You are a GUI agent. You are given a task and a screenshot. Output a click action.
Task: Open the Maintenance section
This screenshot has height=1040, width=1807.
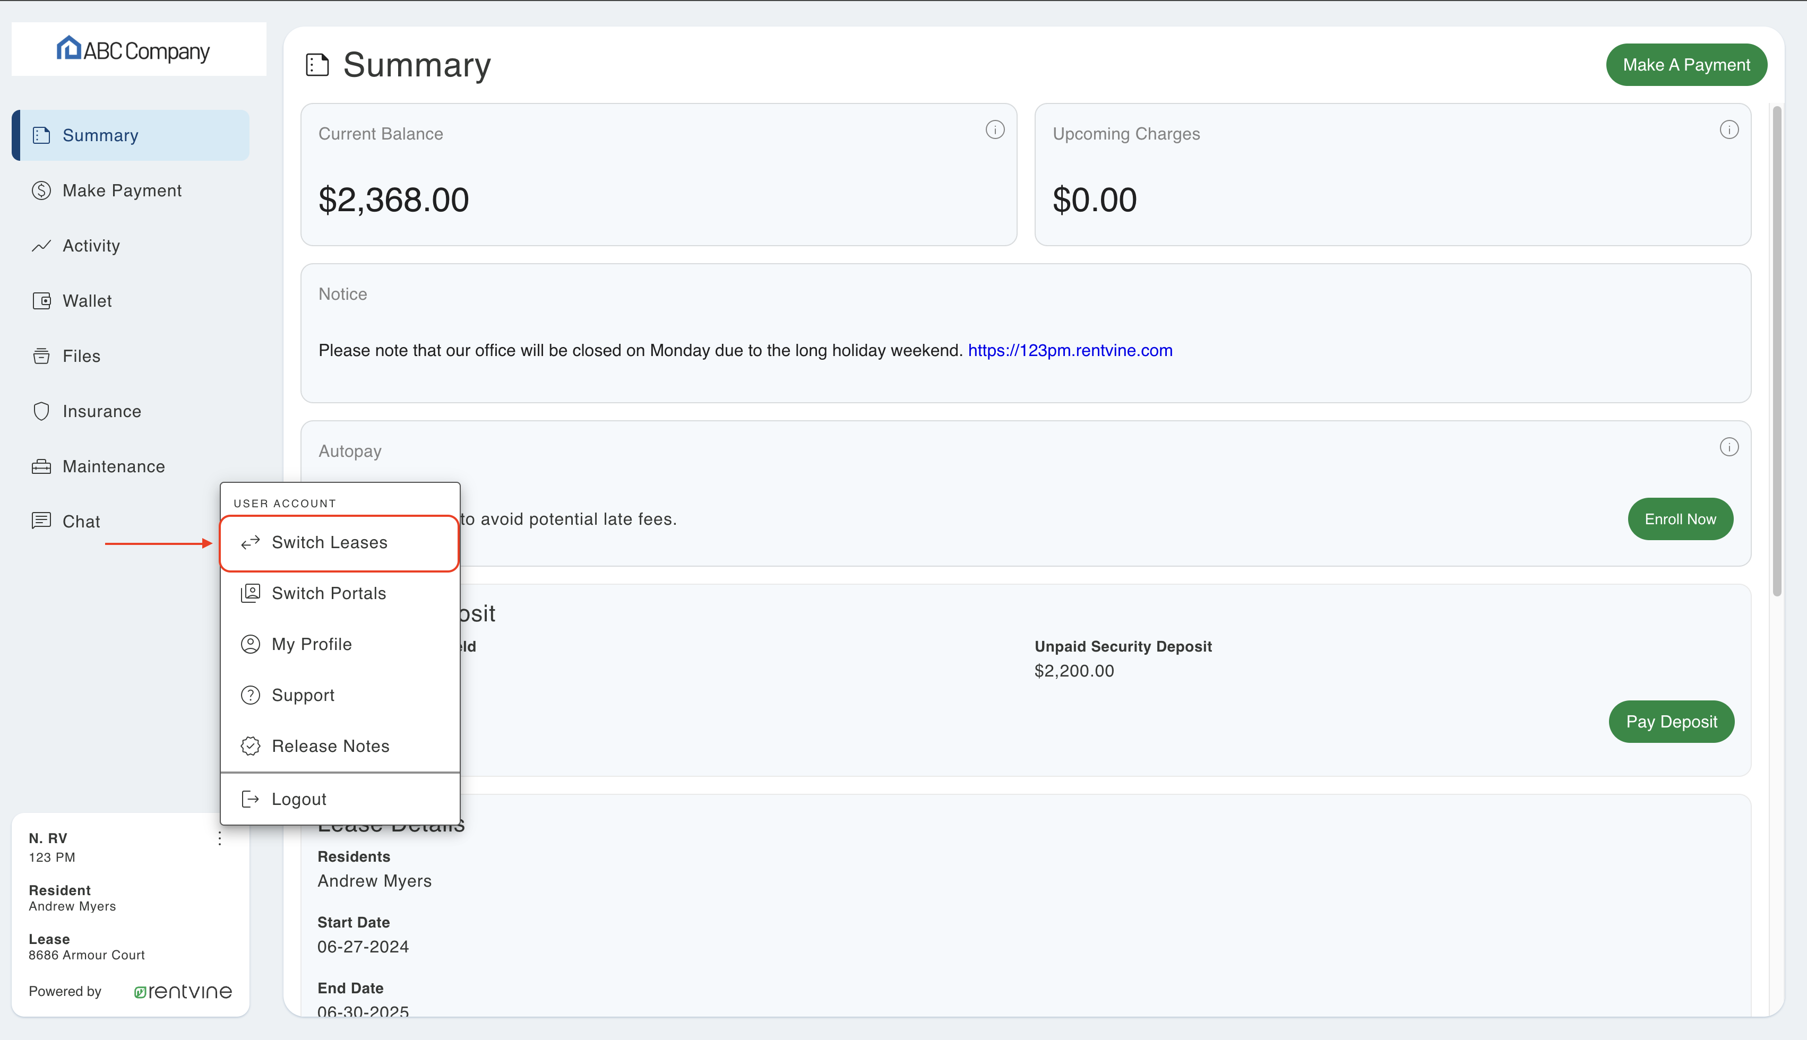point(114,466)
